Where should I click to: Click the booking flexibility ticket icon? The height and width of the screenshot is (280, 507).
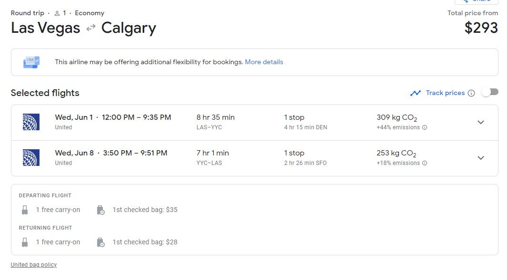(31, 62)
